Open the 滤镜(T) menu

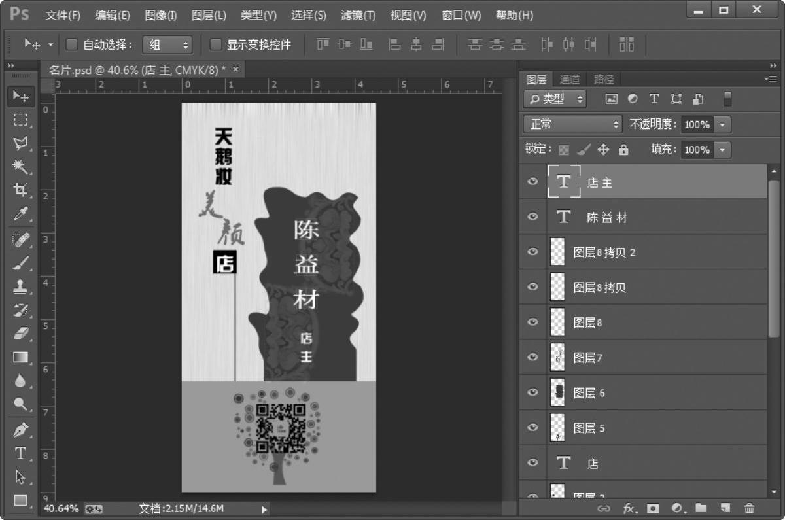click(358, 15)
